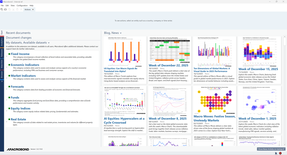Expand the Fixed Income tree arrow
Viewport: 287px width, 155px height.
click(x=7, y=56)
